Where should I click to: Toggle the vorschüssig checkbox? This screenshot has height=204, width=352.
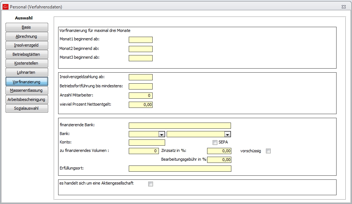tap(268, 151)
